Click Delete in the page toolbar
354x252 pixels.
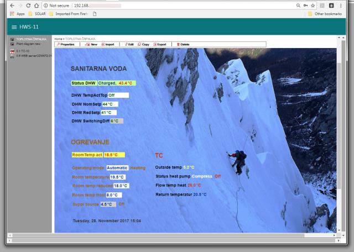click(183, 44)
